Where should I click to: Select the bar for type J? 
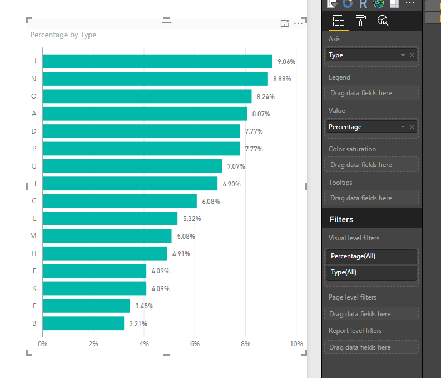pyautogui.click(x=157, y=61)
